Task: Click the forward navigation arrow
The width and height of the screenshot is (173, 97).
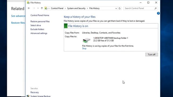Action: (34, 8)
